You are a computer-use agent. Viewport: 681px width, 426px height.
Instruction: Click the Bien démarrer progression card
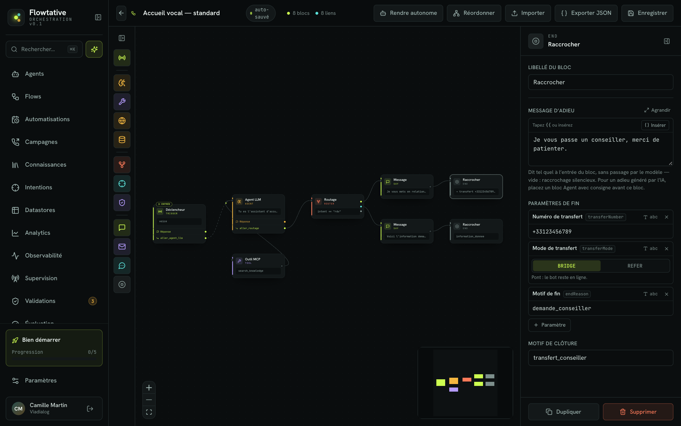point(54,348)
